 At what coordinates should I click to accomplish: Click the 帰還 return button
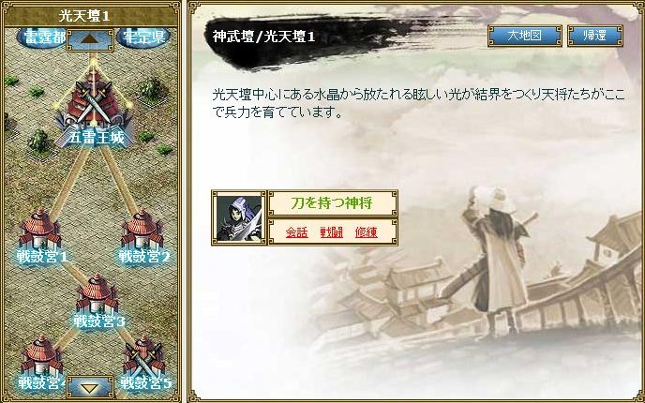(x=594, y=36)
